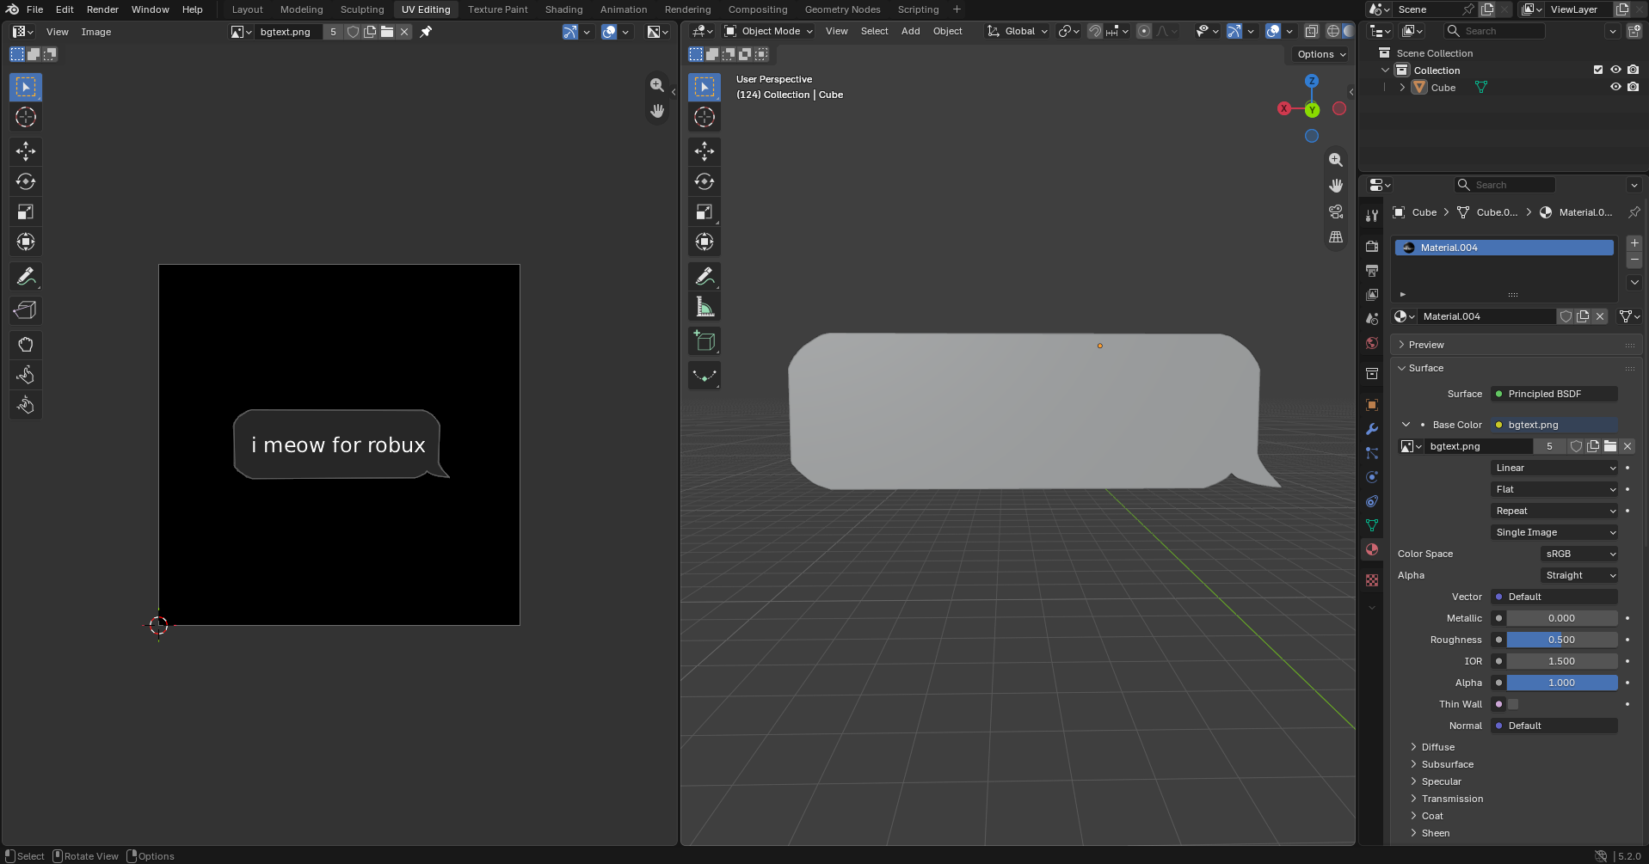The height and width of the screenshot is (864, 1649).
Task: Toggle the pin in properties breadcrumb
Action: (x=1634, y=211)
